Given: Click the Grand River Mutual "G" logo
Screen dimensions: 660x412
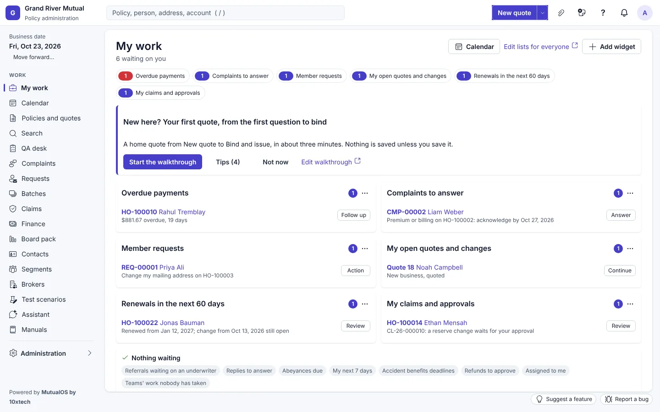Looking at the screenshot, I should pyautogui.click(x=13, y=13).
